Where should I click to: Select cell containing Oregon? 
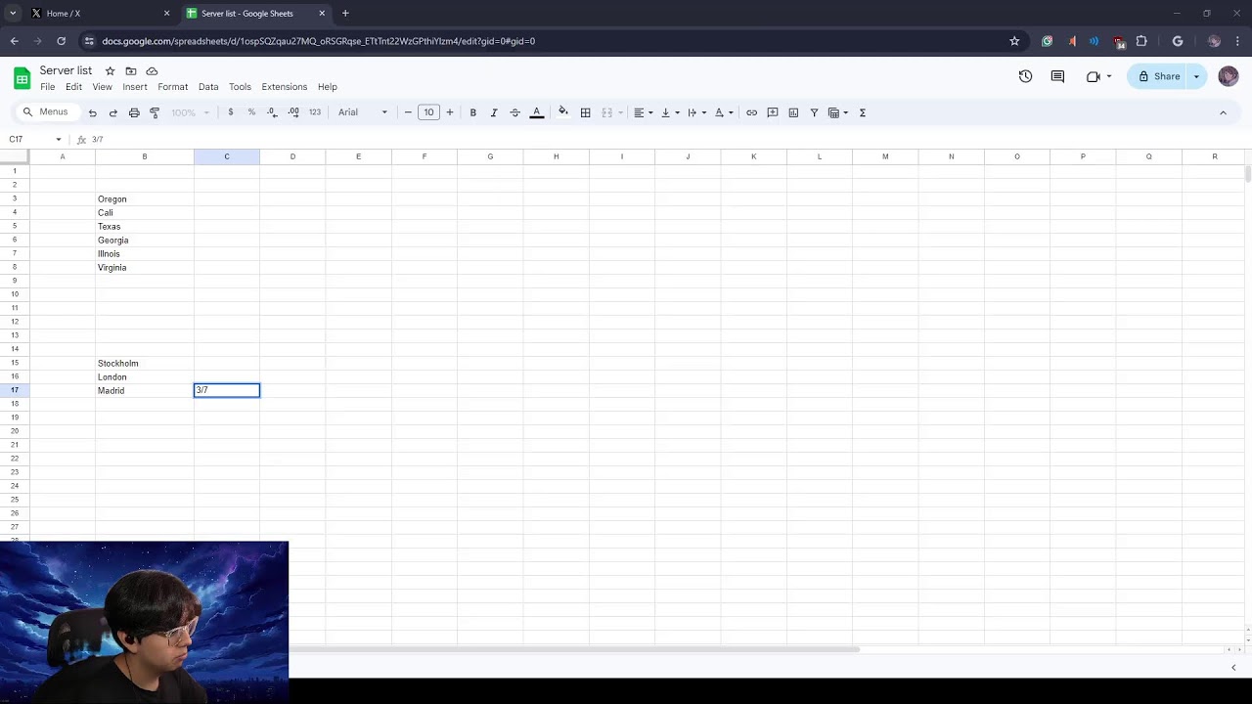pos(145,199)
